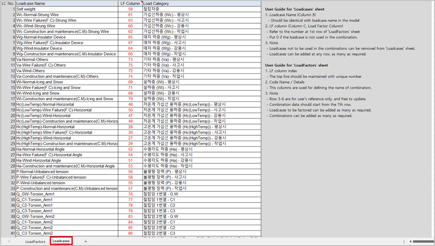Image resolution: width=435 pixels, height=246 pixels.
Task: Select the 'Load Category' header cell
Action: point(156,4)
